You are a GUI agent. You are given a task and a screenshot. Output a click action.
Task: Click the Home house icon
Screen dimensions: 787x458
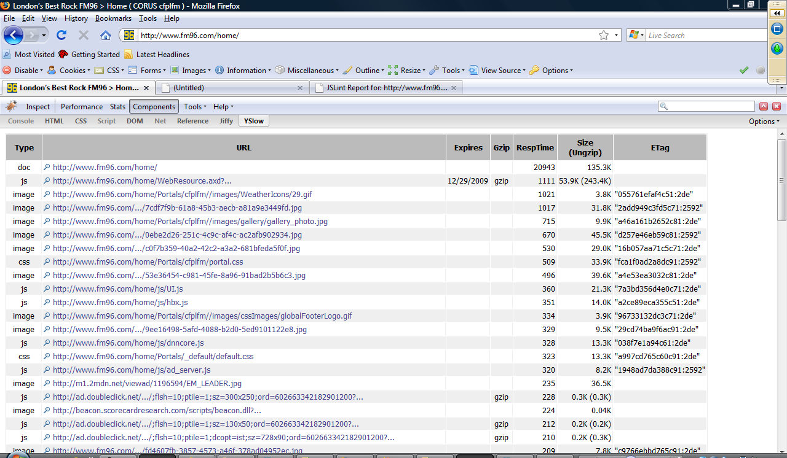pos(106,36)
